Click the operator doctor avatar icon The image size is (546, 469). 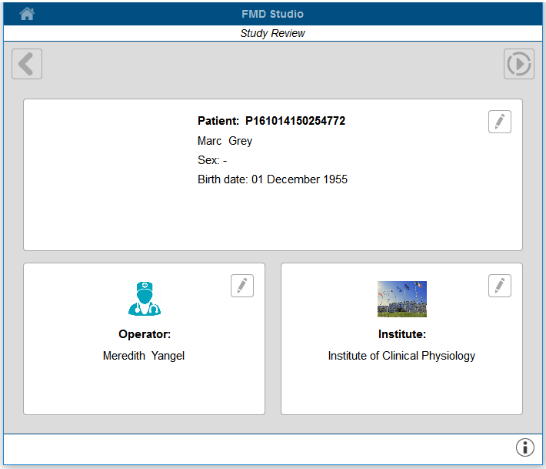[x=145, y=299]
